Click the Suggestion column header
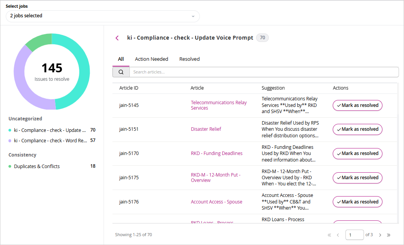The height and width of the screenshot is (245, 404). [273, 88]
